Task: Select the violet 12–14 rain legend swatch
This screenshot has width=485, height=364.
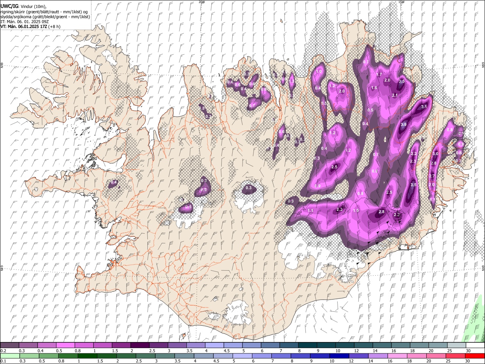Action: (x=358, y=356)
